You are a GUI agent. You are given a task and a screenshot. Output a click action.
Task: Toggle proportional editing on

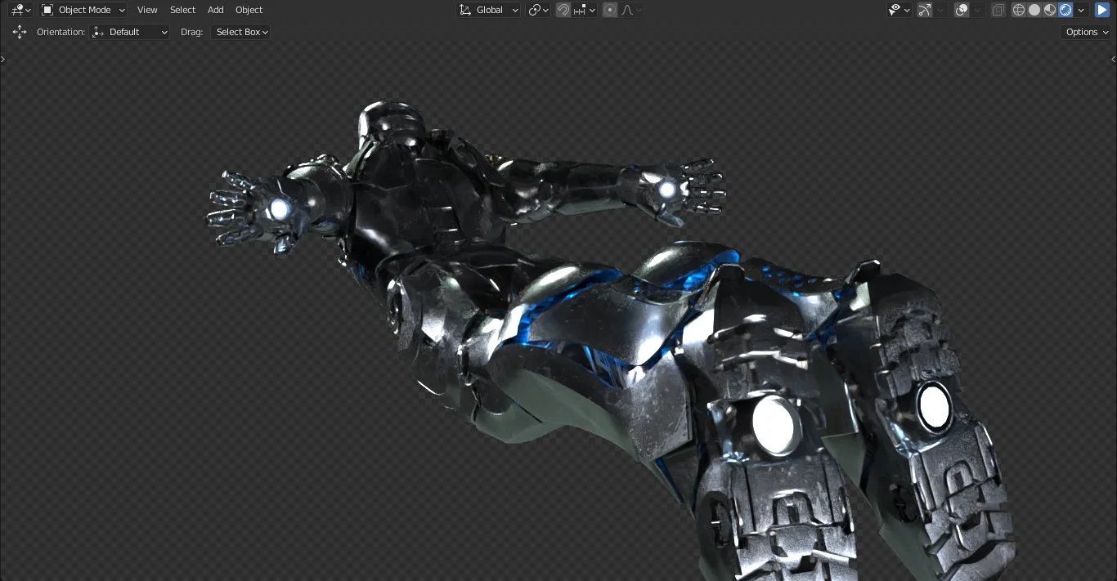(610, 10)
